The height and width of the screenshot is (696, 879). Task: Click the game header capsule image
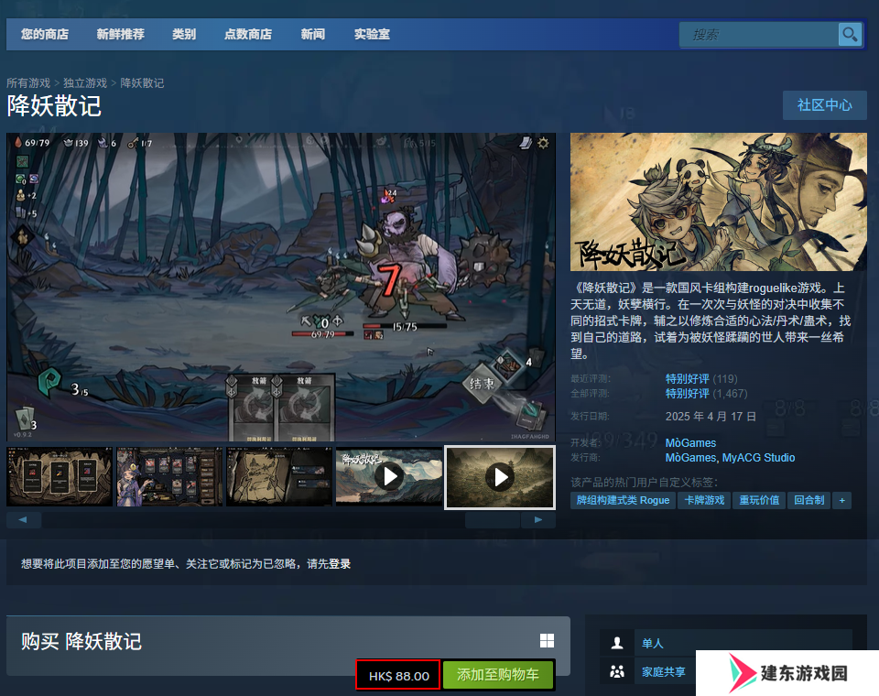[719, 201]
